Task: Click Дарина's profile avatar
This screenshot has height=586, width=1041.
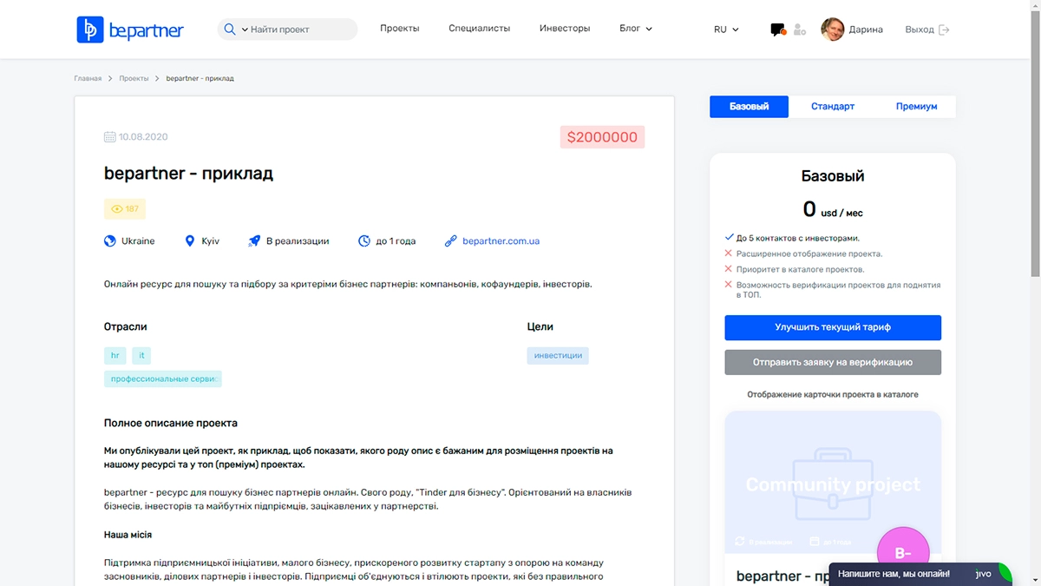Action: click(x=833, y=30)
